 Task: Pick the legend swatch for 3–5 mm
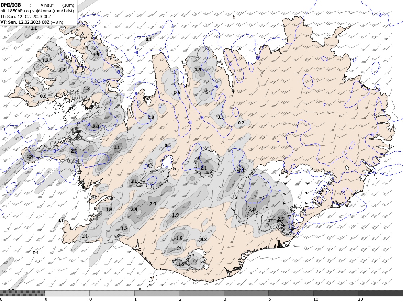246,293
